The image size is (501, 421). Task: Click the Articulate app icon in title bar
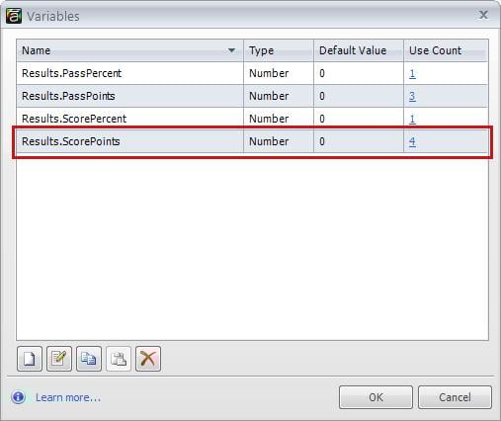tap(14, 16)
